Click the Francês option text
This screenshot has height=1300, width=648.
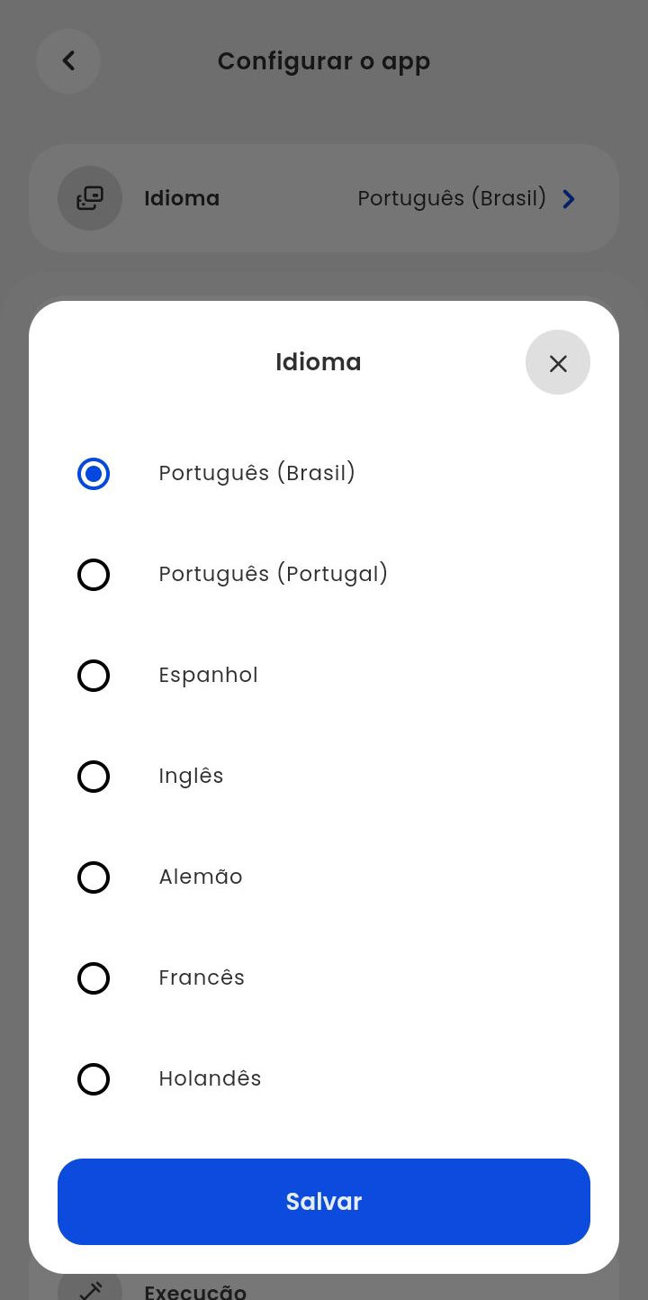click(x=202, y=978)
